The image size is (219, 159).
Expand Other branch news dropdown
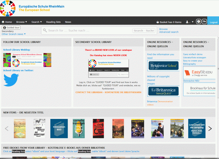click(14, 34)
